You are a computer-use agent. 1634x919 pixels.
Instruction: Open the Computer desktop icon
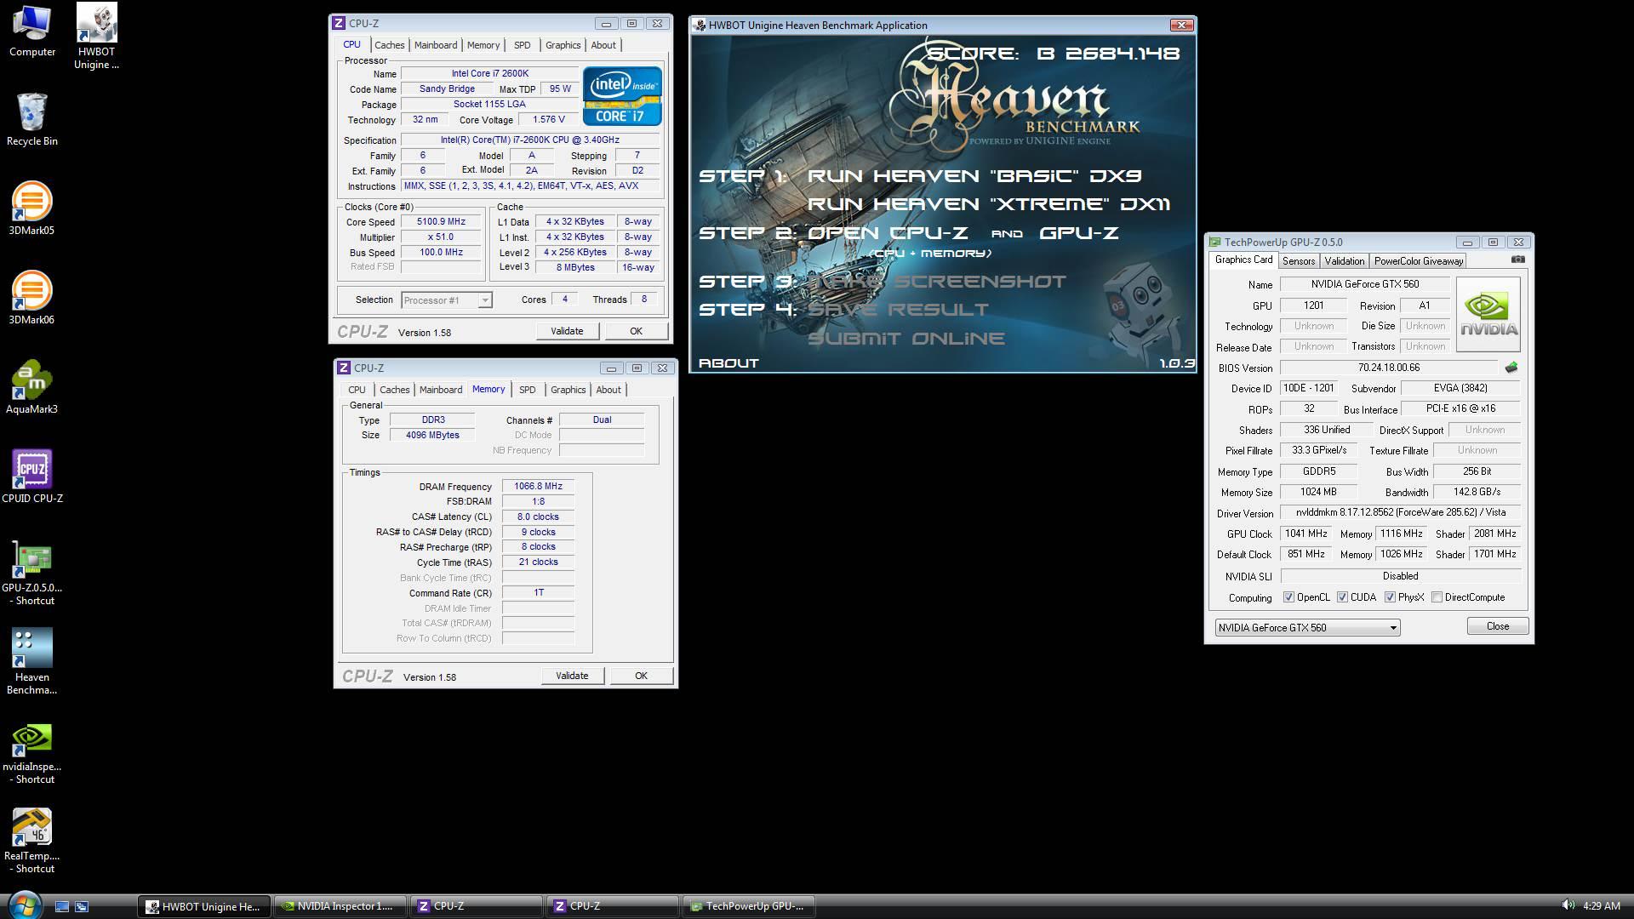point(32,31)
